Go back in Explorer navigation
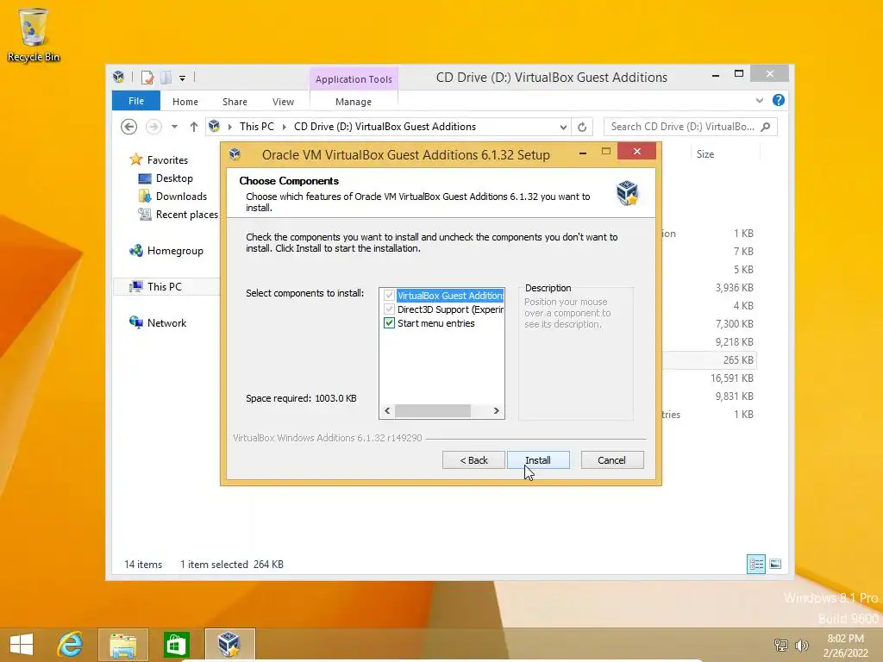Image resolution: width=883 pixels, height=662 pixels. click(x=129, y=127)
